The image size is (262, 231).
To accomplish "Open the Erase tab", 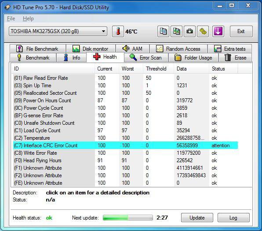I will pyautogui.click(x=235, y=58).
